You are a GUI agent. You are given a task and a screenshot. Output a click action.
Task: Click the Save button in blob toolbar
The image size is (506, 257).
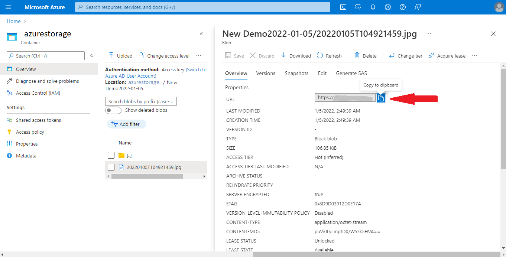point(234,56)
